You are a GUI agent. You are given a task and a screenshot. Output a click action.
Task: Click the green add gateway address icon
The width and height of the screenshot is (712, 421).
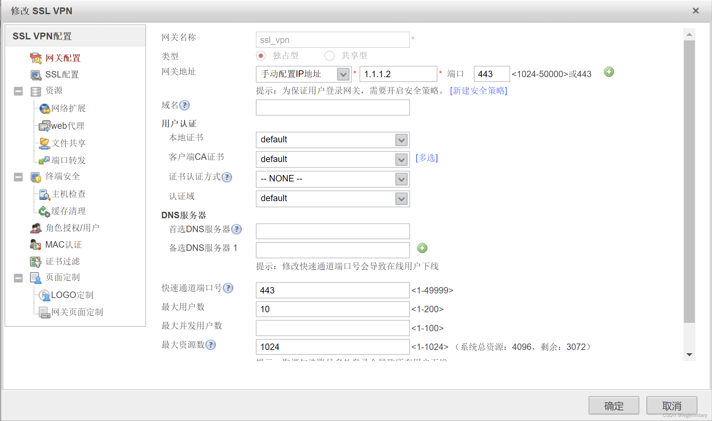(x=609, y=72)
